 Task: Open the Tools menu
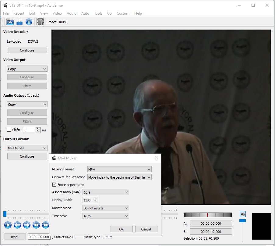(x=98, y=13)
